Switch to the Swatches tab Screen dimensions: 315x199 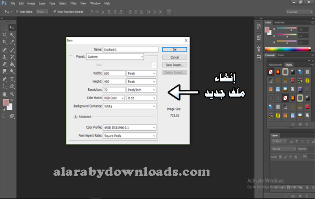pos(279,22)
